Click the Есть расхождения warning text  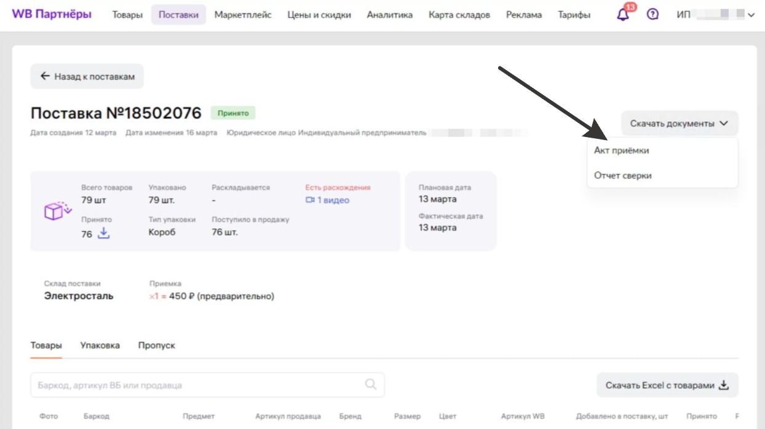(338, 187)
